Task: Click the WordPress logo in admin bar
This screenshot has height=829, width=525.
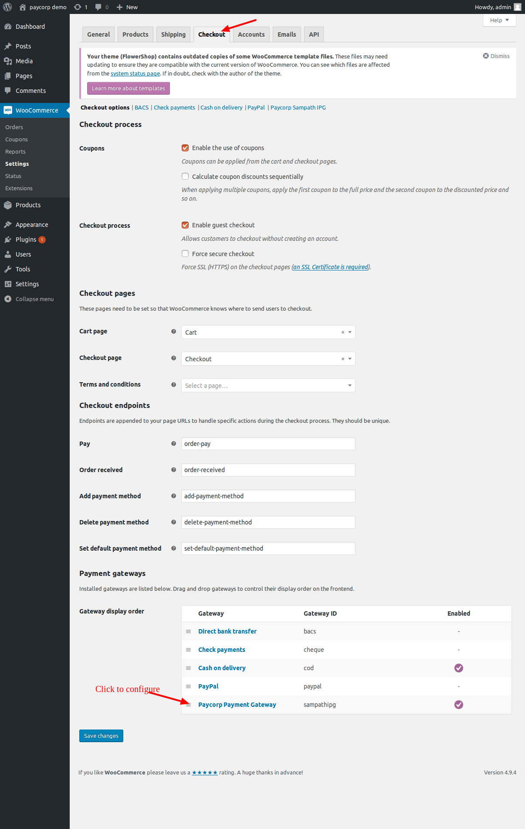Action: [7, 7]
